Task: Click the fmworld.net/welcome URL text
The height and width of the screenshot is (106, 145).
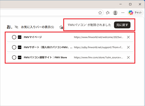Action: point(99,37)
